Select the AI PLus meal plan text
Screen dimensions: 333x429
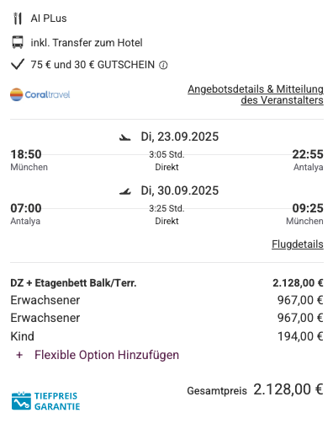49,19
